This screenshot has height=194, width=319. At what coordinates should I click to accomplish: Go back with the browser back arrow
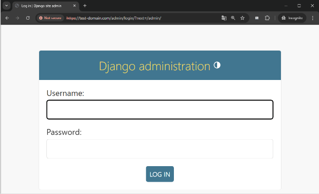click(7, 18)
